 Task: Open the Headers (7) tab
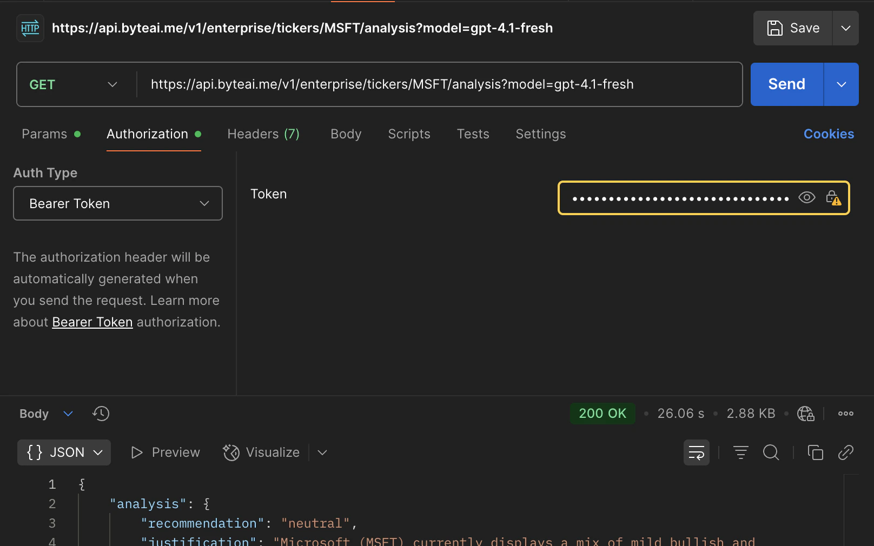tap(263, 134)
